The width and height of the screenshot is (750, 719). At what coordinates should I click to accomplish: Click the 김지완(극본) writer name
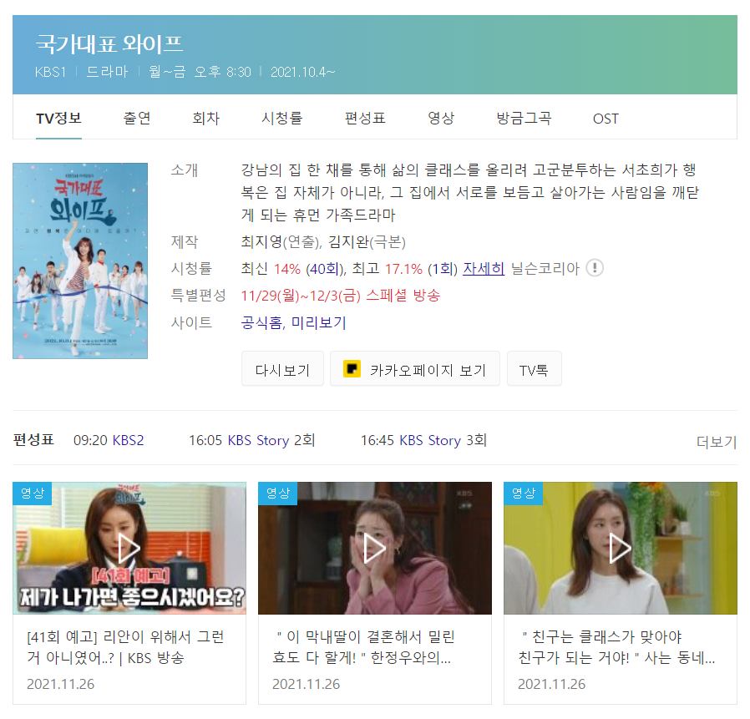(367, 242)
